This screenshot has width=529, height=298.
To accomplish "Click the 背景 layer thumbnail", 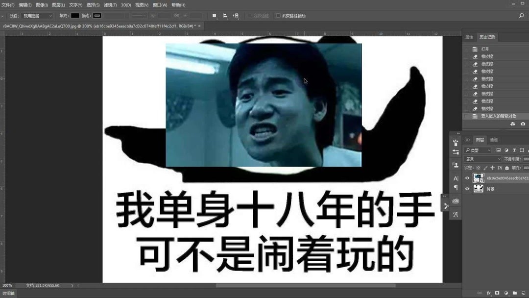I will [478, 189].
